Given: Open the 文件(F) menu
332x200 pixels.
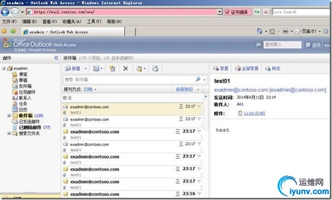Looking at the screenshot, I should (9, 22).
